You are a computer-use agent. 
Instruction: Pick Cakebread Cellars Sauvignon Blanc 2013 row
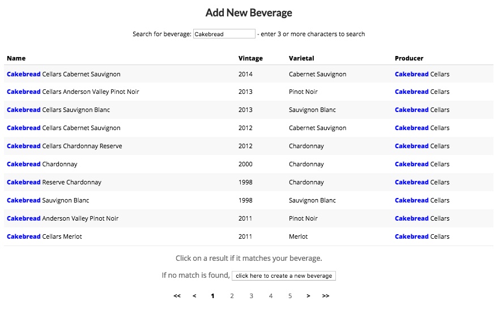click(x=249, y=110)
